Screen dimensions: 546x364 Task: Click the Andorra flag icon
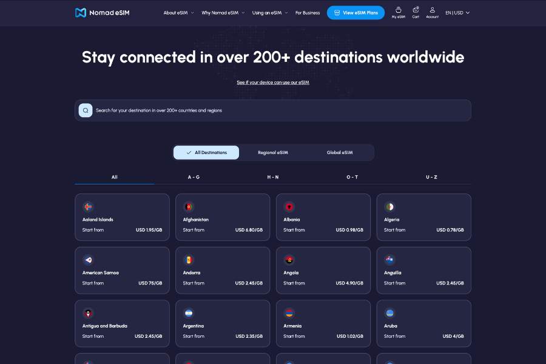189,260
